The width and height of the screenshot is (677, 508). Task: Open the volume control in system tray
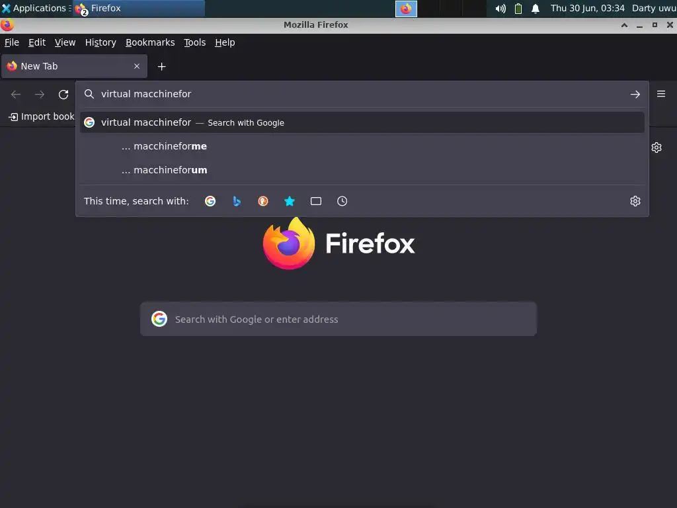click(x=500, y=8)
